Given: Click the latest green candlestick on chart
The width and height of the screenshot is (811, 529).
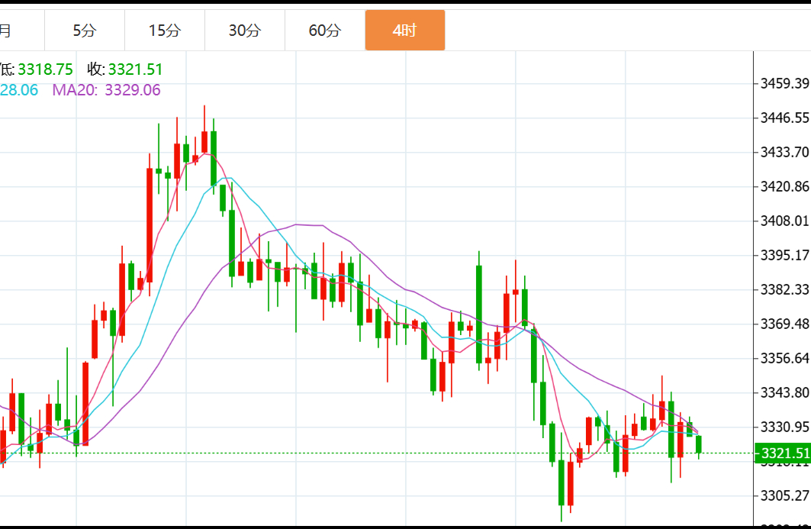Looking at the screenshot, I should point(699,444).
